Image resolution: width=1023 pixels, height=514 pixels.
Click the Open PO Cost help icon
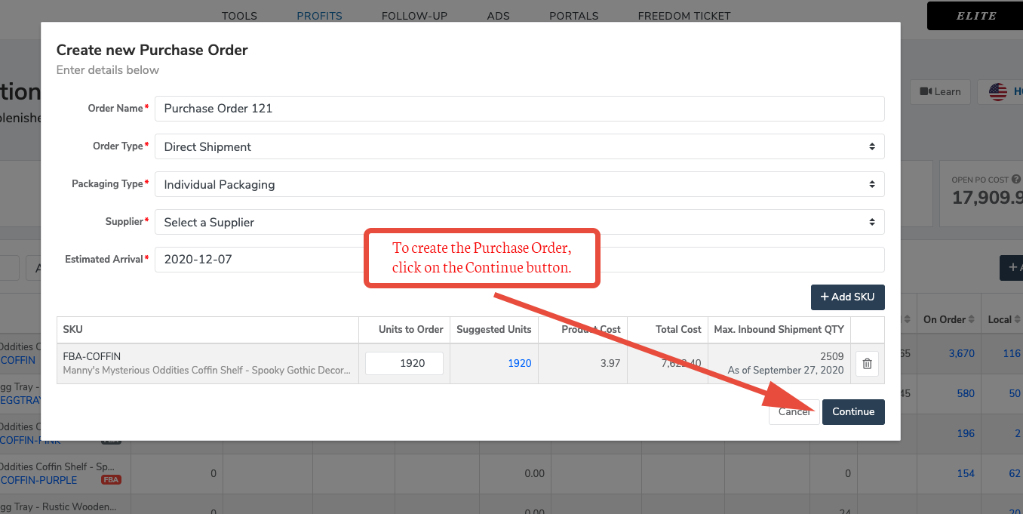coord(1015,180)
